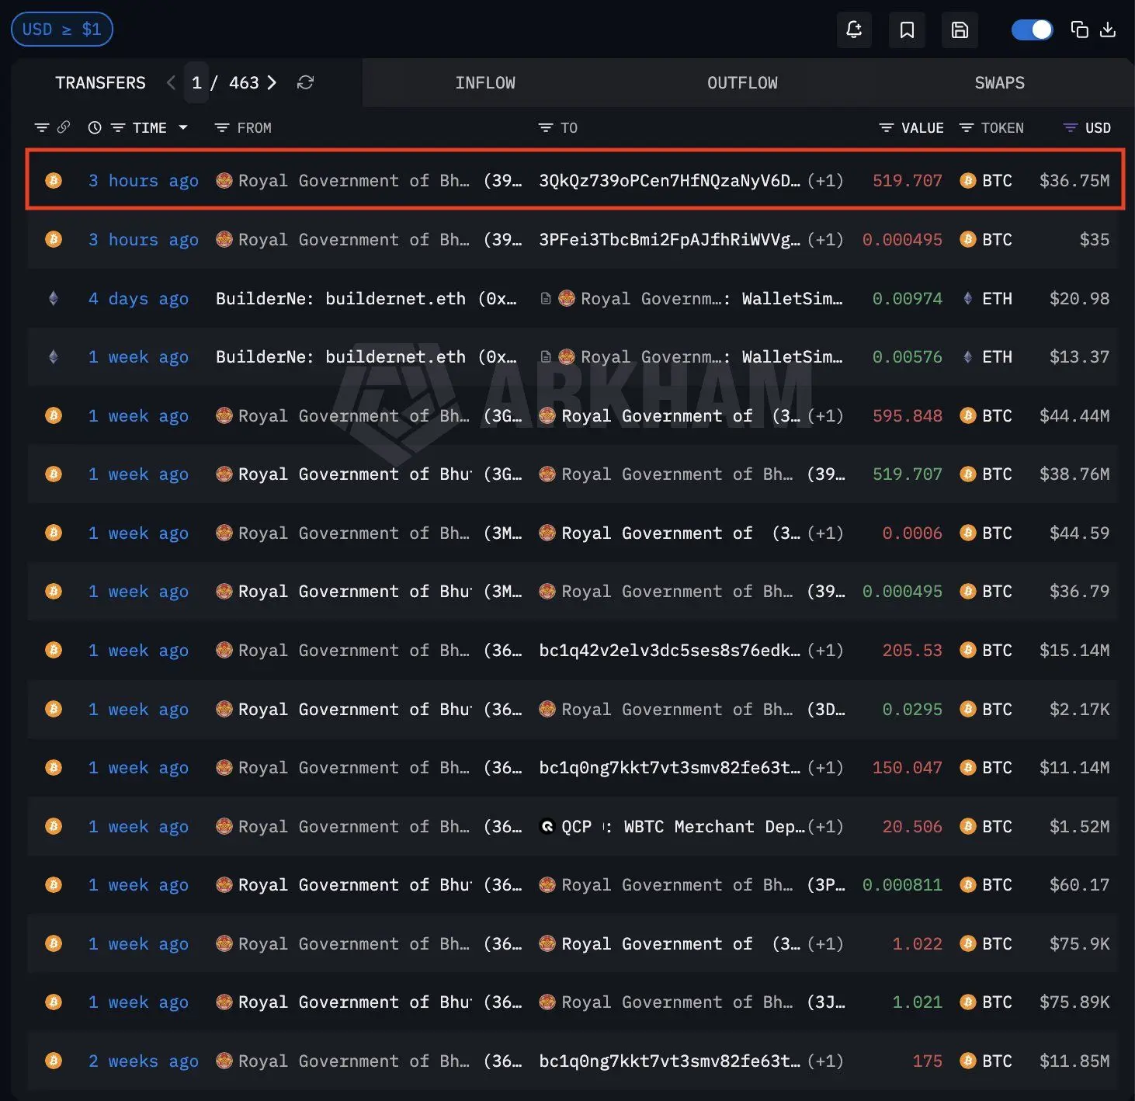Open the SWAPS tab

pyautogui.click(x=999, y=82)
